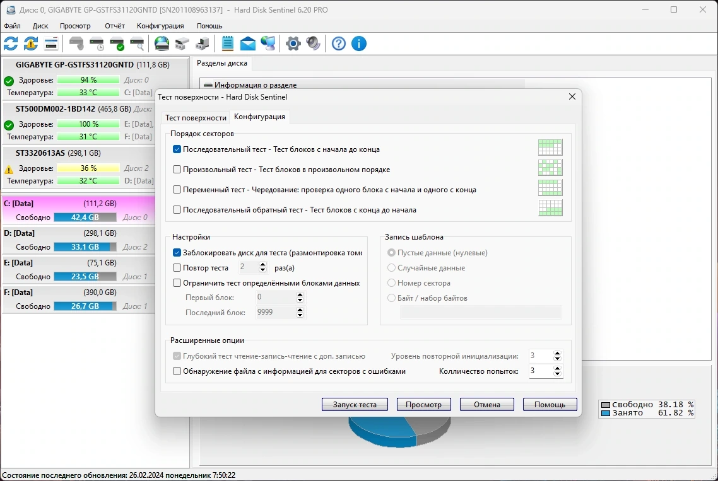Click the 'Просмотр' button in dialog

(423, 405)
